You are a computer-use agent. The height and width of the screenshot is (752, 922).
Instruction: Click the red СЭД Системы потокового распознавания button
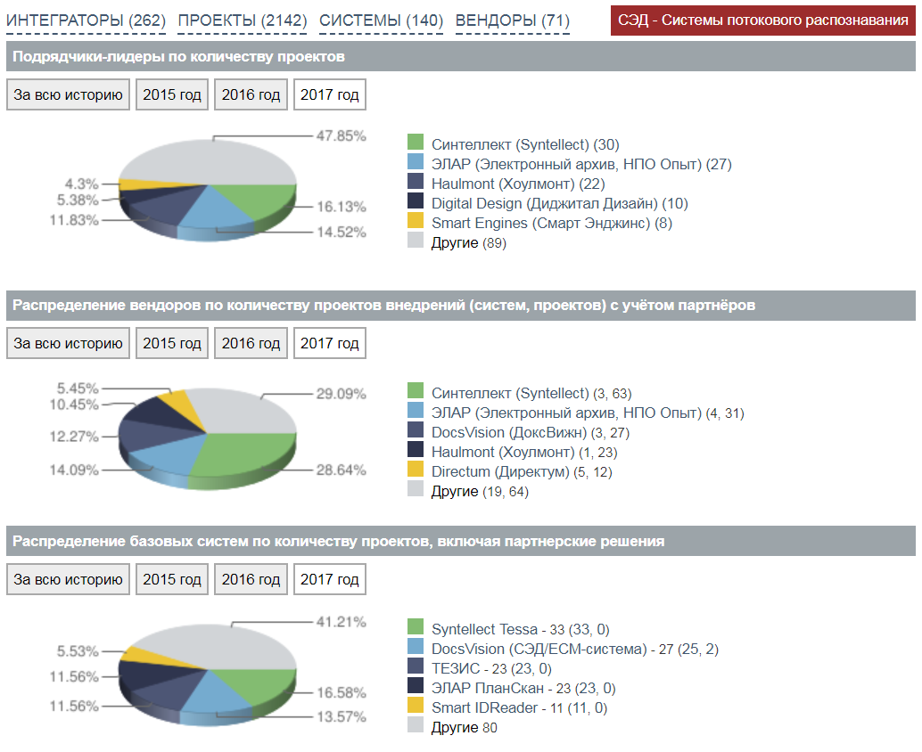762,20
